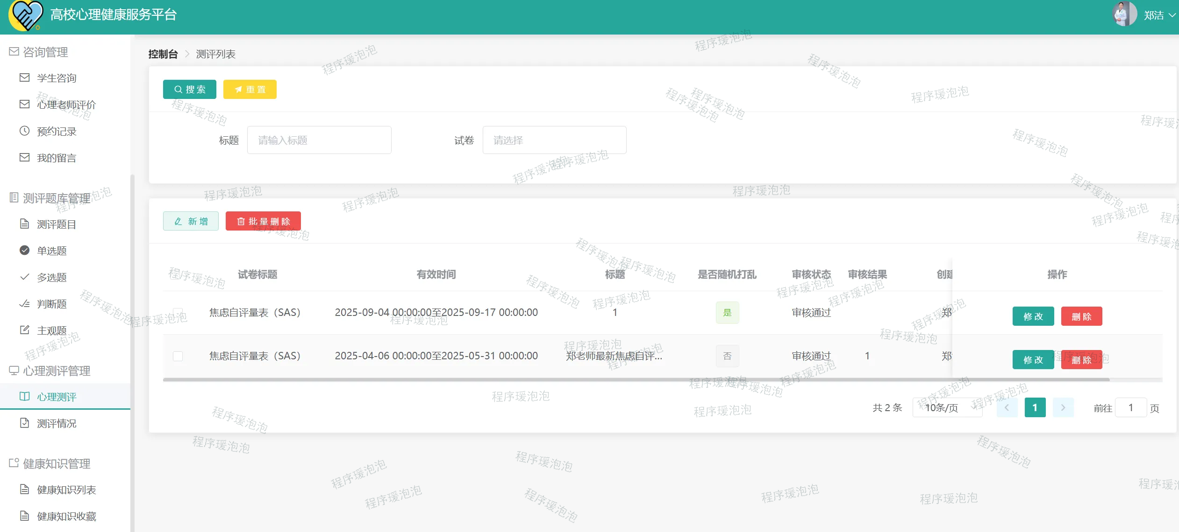
Task: Check the second row's selection checkbox
Action: click(x=178, y=357)
